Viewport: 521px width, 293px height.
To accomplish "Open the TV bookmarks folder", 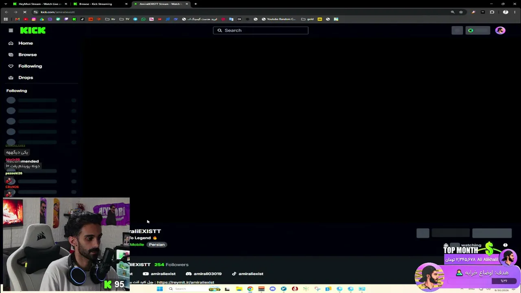I will click(124, 19).
